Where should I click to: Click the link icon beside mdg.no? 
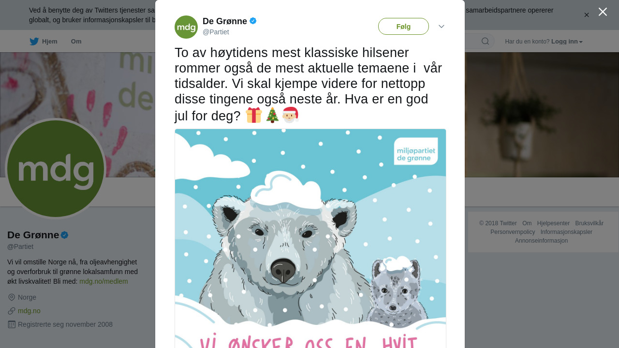[12, 311]
